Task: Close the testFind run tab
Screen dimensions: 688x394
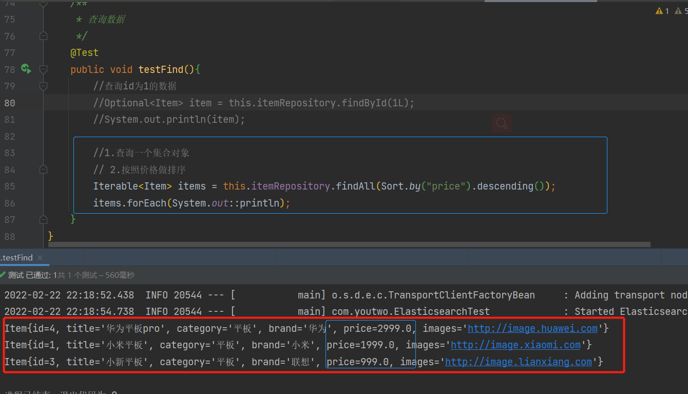Action: coord(40,258)
